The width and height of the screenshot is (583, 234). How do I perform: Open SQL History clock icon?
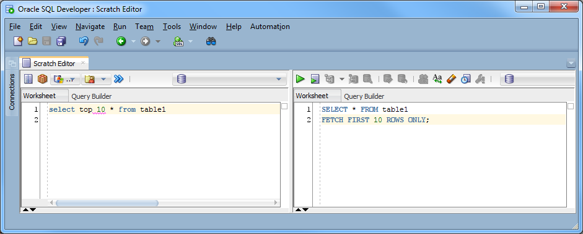465,79
